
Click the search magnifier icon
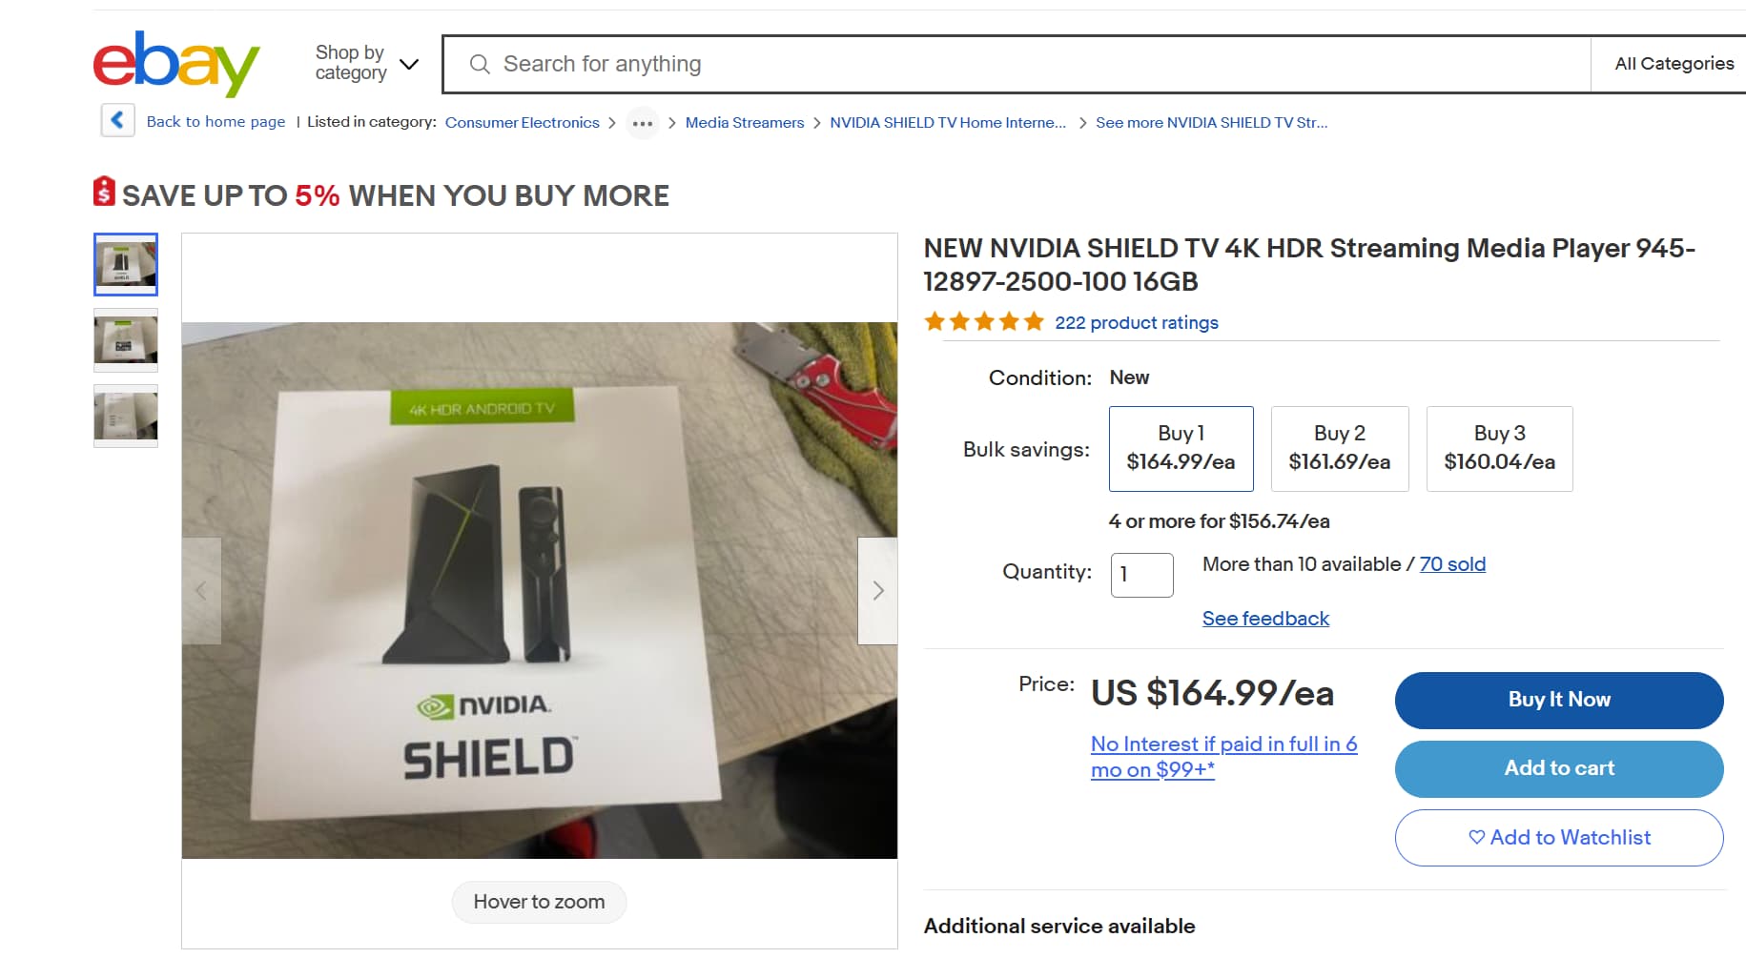480,64
